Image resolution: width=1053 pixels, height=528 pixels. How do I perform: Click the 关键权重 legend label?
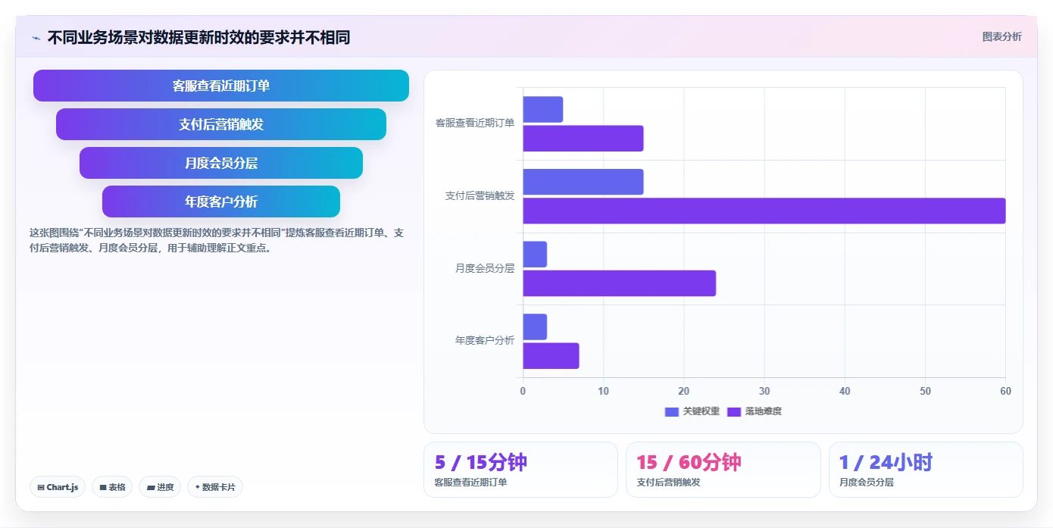[x=701, y=411]
